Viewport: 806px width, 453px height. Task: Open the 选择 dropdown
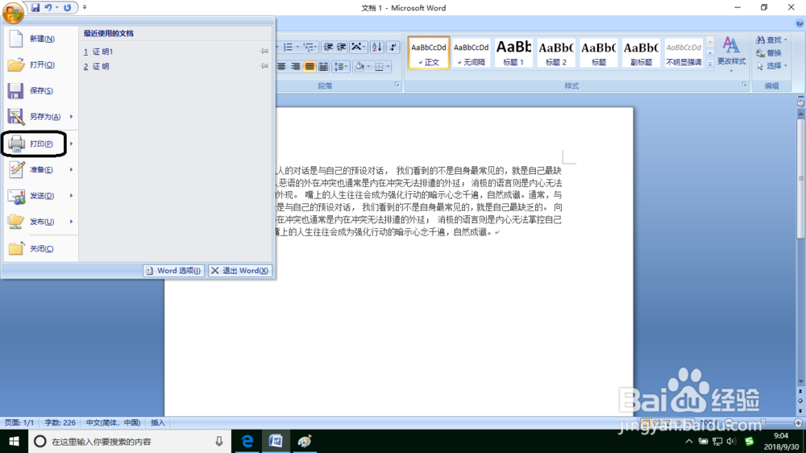point(771,66)
